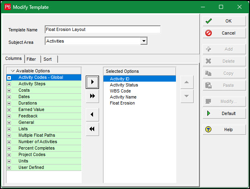Click the Template Name input field
The image size is (250, 189).
103,29
